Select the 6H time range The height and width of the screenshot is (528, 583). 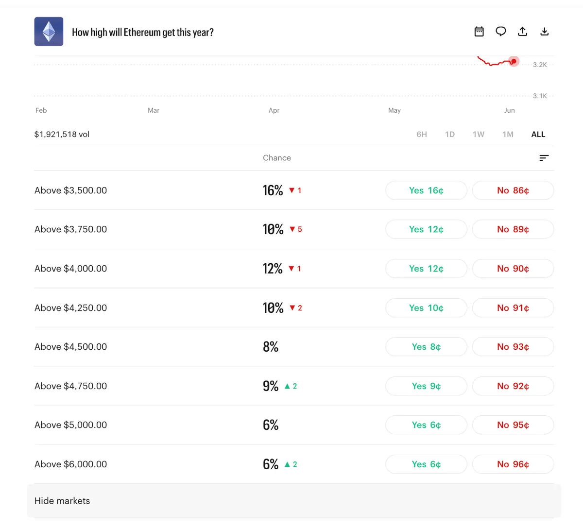pyautogui.click(x=422, y=135)
